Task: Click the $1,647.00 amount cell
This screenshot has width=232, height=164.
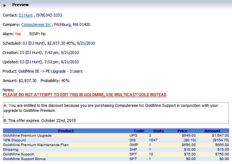Action: 221,136
